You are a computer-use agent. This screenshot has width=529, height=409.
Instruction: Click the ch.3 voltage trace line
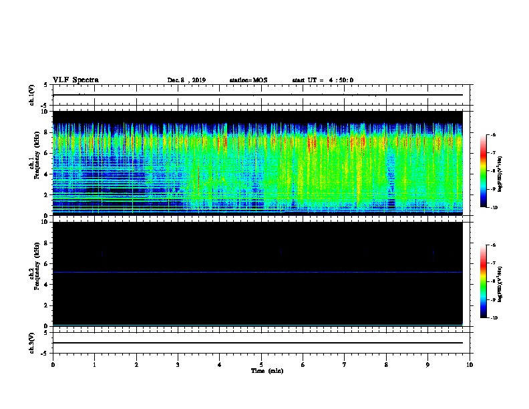pyautogui.click(x=258, y=343)
